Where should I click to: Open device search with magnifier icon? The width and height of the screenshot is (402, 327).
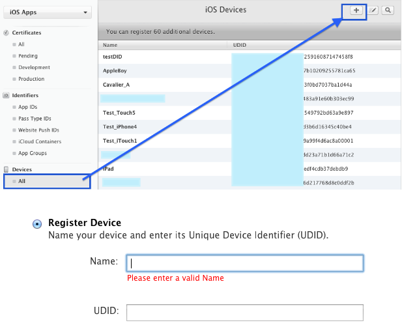388,10
